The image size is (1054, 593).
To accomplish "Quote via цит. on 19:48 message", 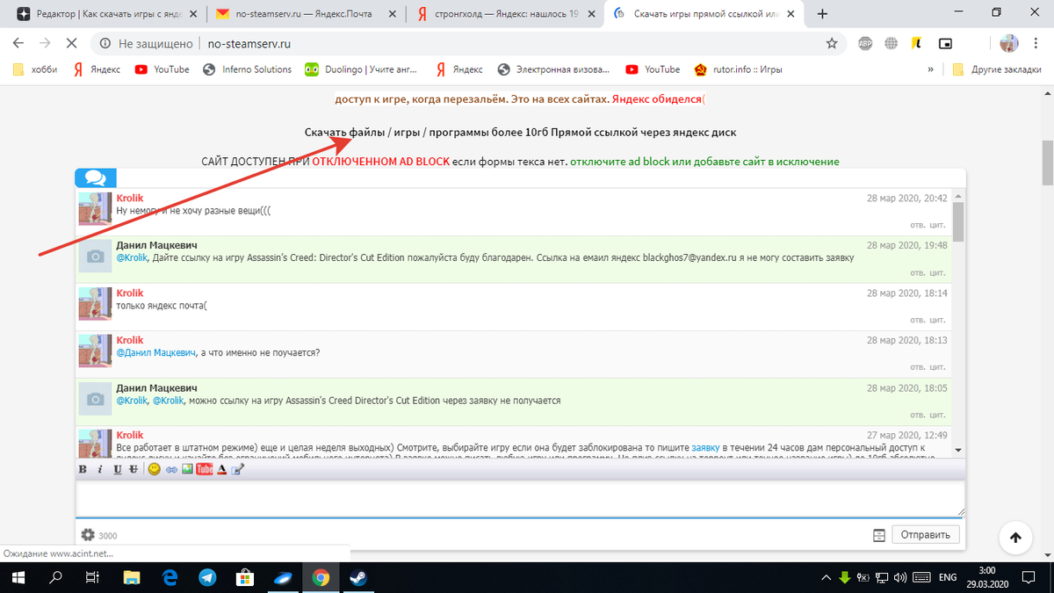I will [x=940, y=272].
